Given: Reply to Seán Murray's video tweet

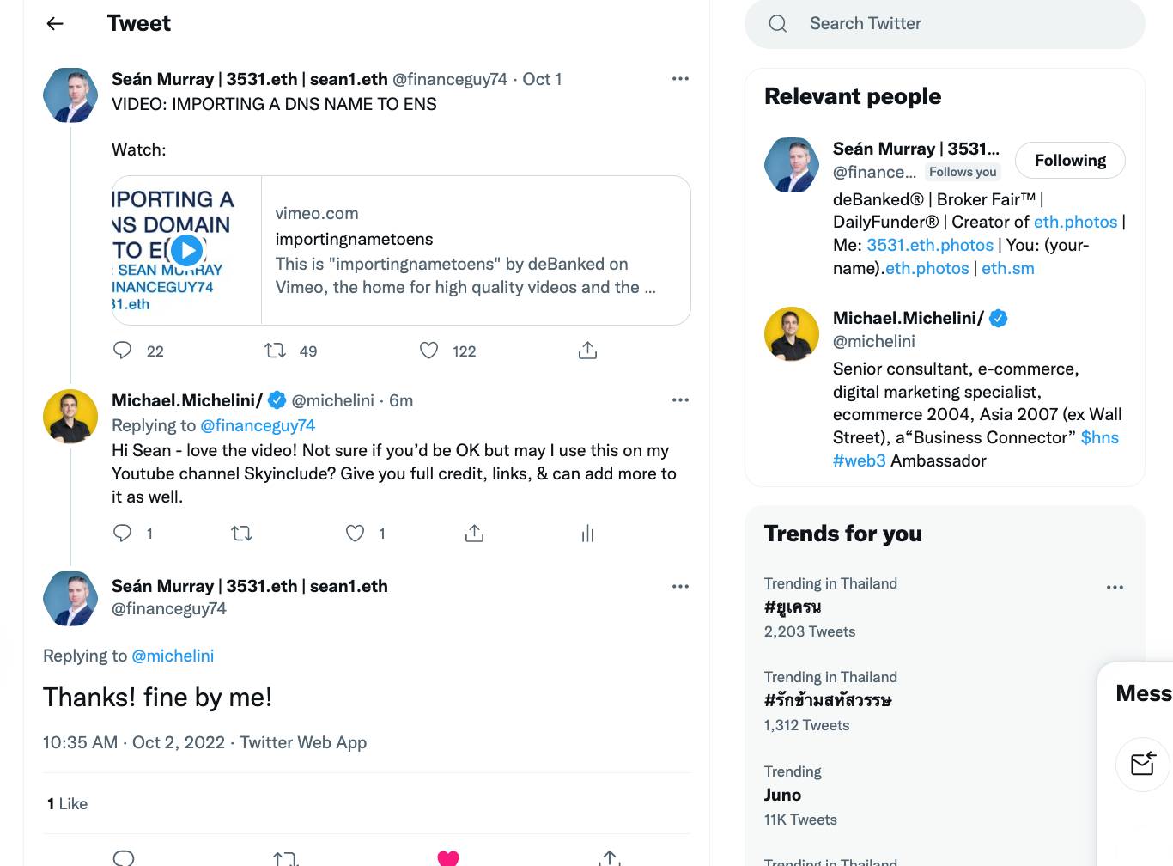Looking at the screenshot, I should pos(123,351).
